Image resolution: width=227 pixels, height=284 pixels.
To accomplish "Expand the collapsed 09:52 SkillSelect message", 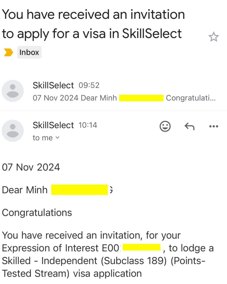I will click(125, 92).
